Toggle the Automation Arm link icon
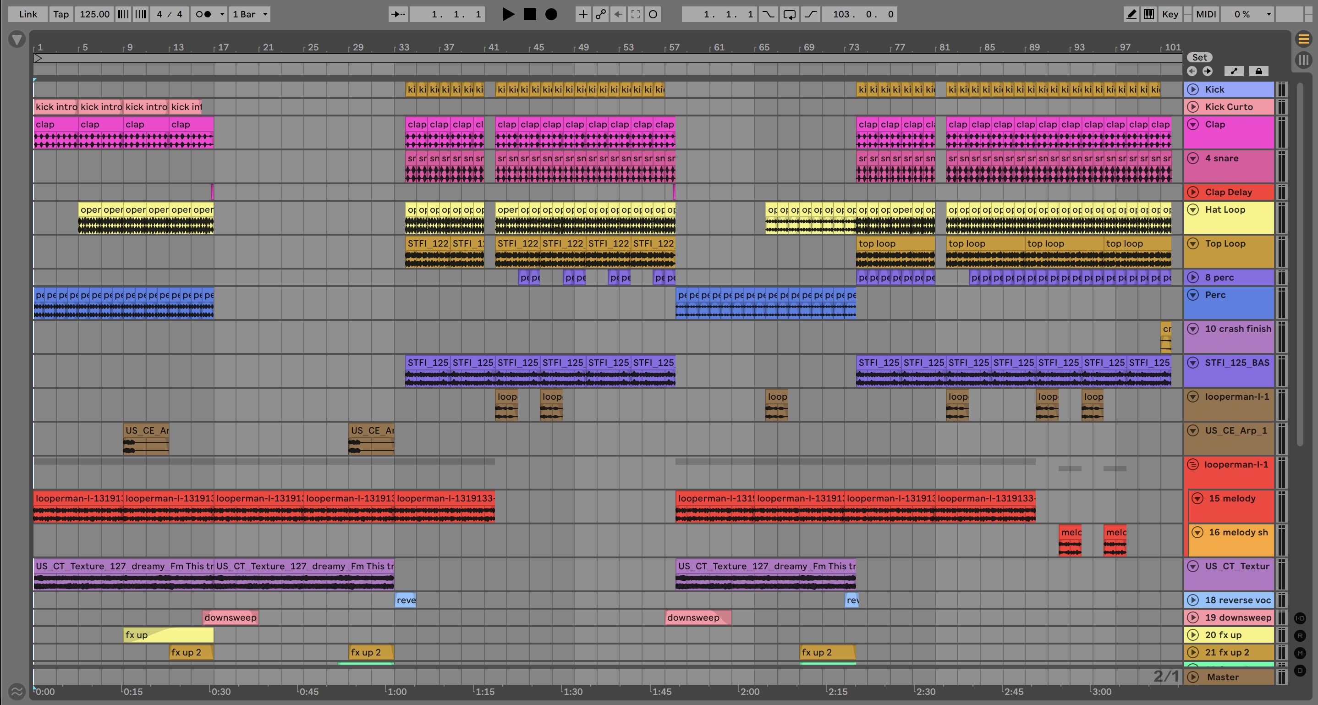Screen dimensions: 1318x705 tap(600, 14)
